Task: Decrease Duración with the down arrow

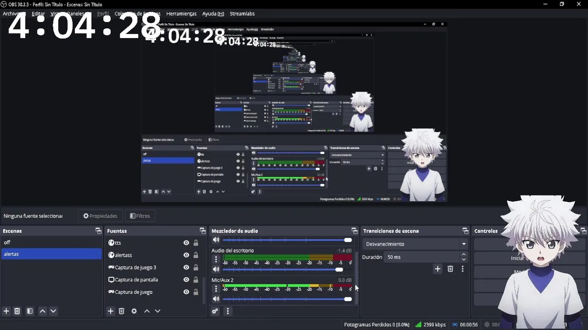Action: point(464,260)
